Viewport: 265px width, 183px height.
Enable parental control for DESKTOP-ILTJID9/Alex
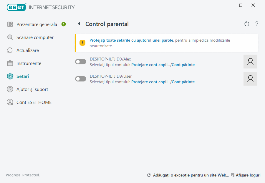80,62
